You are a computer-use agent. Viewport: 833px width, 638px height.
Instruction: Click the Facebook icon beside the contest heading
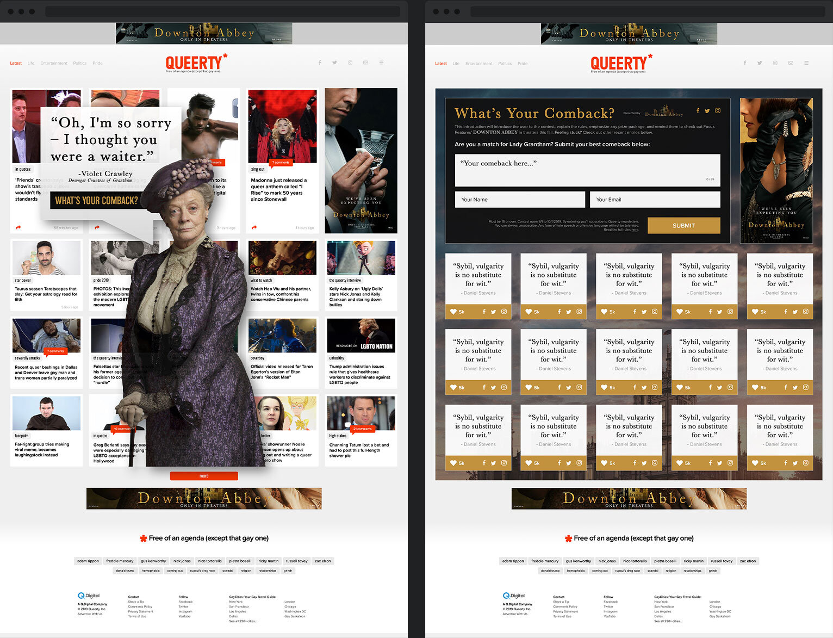point(698,110)
